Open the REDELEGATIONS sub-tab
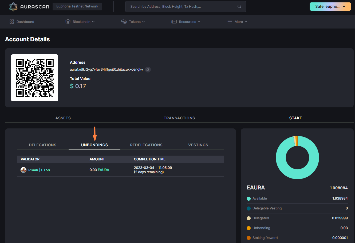This screenshot has width=355, height=243. 146,145
